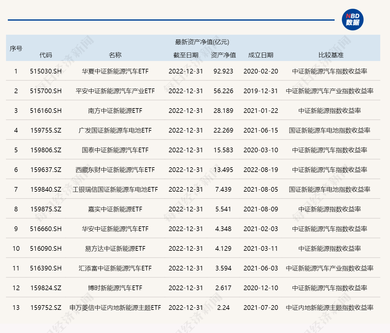This screenshot has width=390, height=333.
Task: Click the net asset value 28.189
Action: (223, 111)
